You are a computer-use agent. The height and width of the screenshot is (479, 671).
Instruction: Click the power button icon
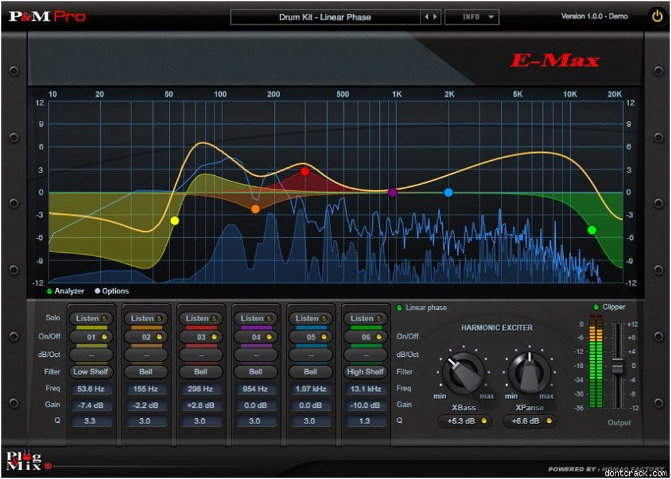point(657,17)
